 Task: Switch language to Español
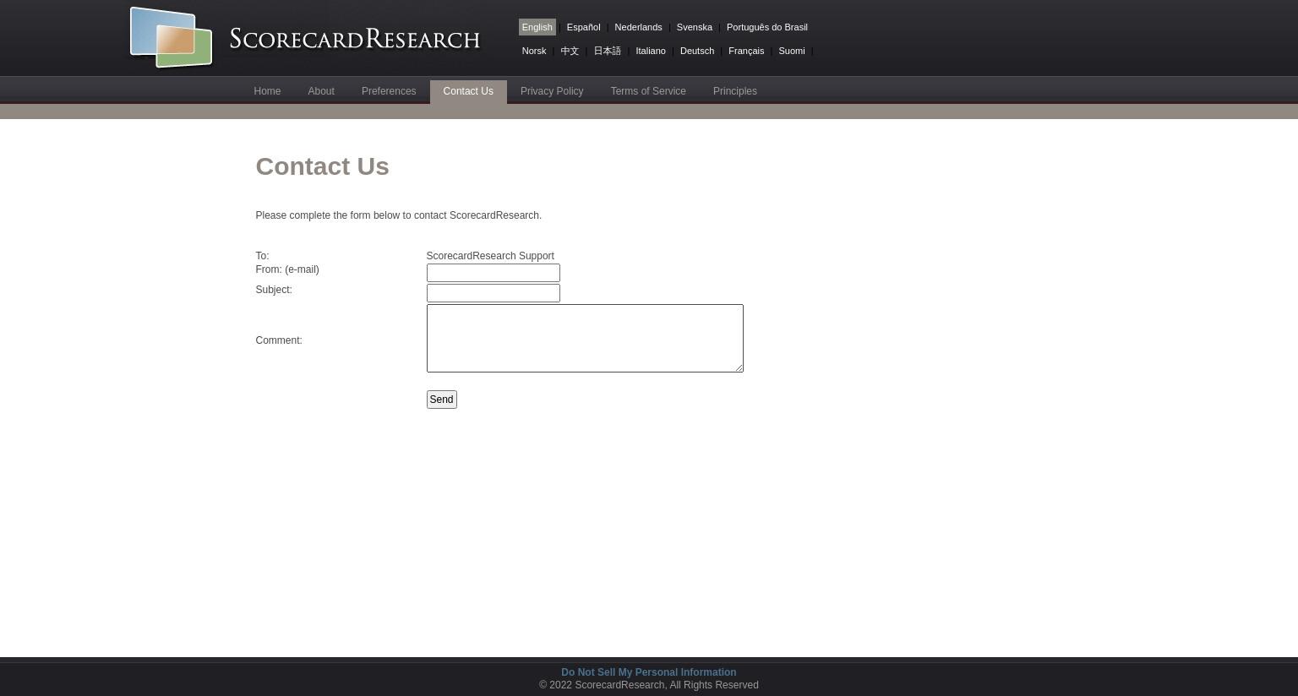pyautogui.click(x=583, y=27)
